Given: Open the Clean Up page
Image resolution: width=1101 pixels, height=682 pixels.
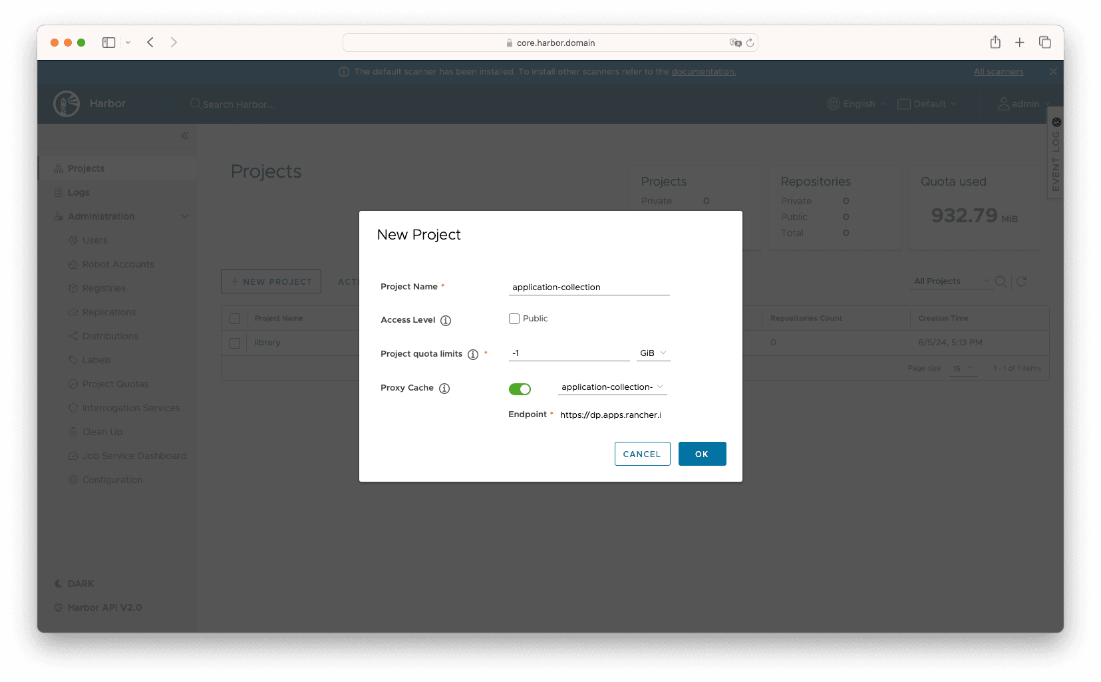Looking at the screenshot, I should tap(102, 432).
